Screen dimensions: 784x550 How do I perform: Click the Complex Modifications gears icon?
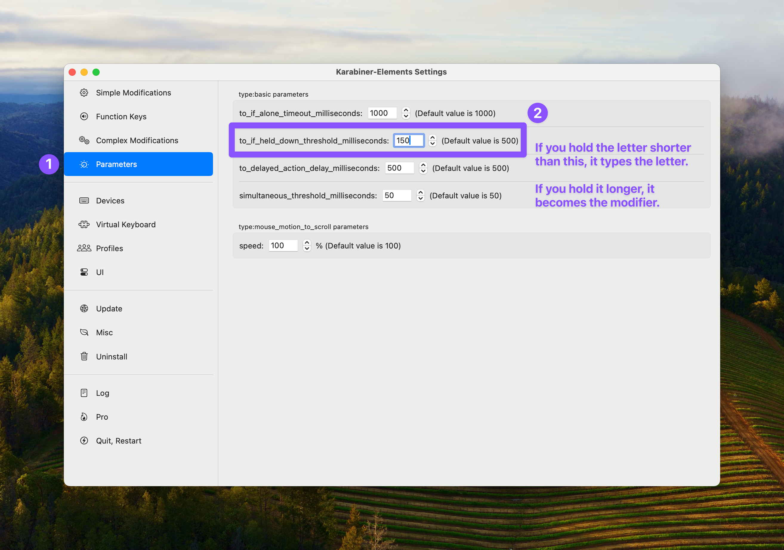[84, 140]
